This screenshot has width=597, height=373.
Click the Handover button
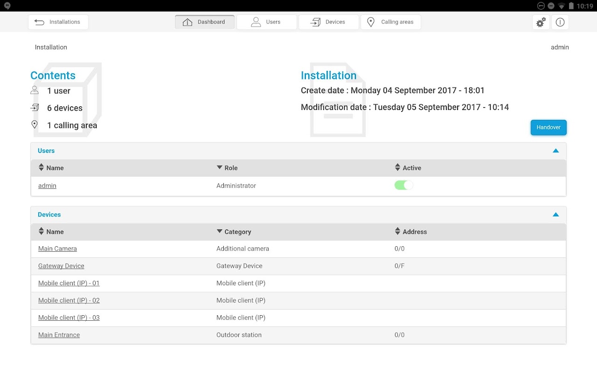[x=548, y=127]
